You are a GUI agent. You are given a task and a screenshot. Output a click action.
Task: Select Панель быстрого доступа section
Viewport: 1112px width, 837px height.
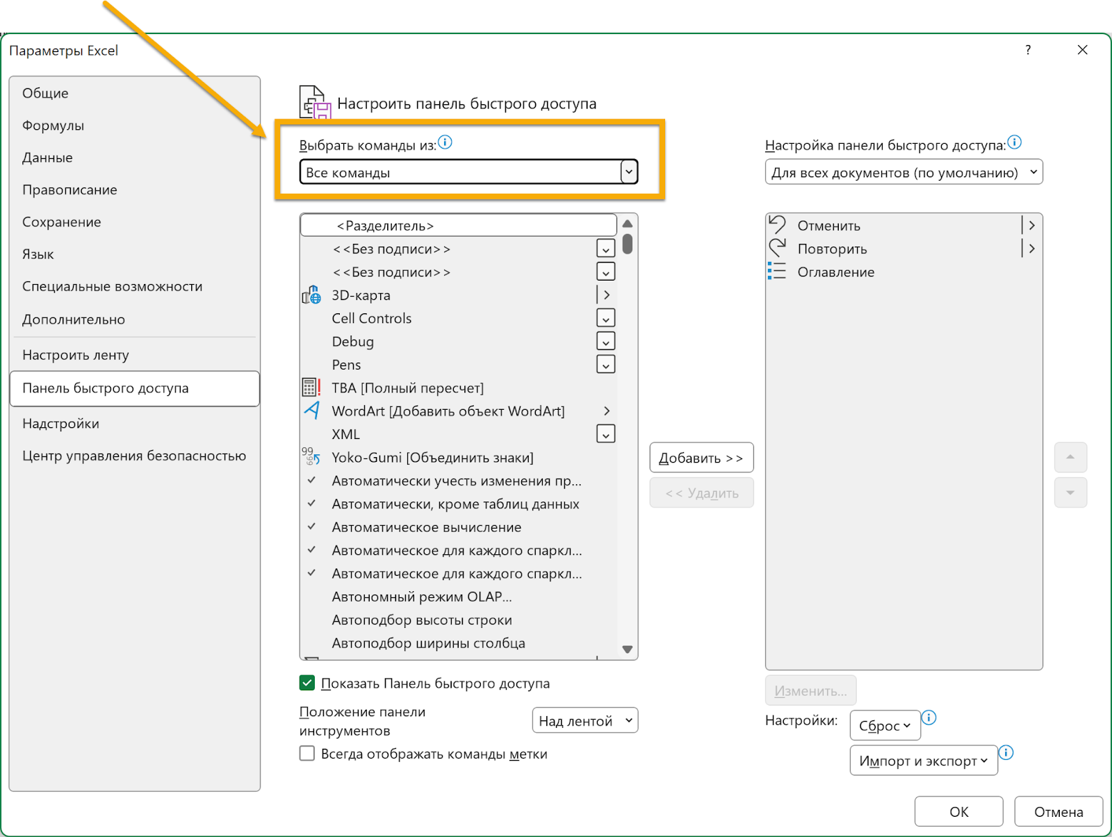point(135,388)
